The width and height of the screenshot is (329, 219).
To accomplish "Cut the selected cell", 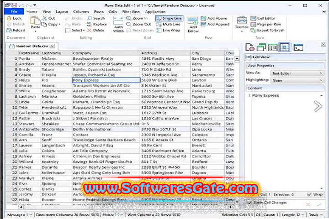I will 49,18.
